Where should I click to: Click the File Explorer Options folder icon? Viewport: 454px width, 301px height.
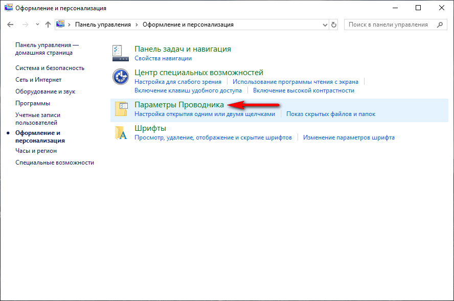coord(121,109)
